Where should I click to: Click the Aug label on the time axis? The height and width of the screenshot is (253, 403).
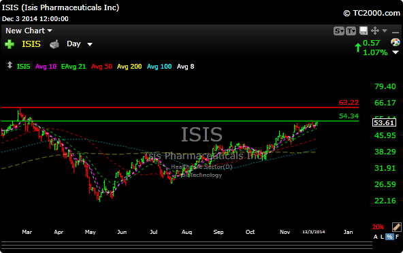[187, 232]
